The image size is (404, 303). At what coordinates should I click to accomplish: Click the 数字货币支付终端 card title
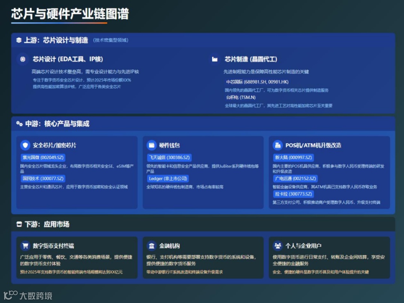click(53, 246)
